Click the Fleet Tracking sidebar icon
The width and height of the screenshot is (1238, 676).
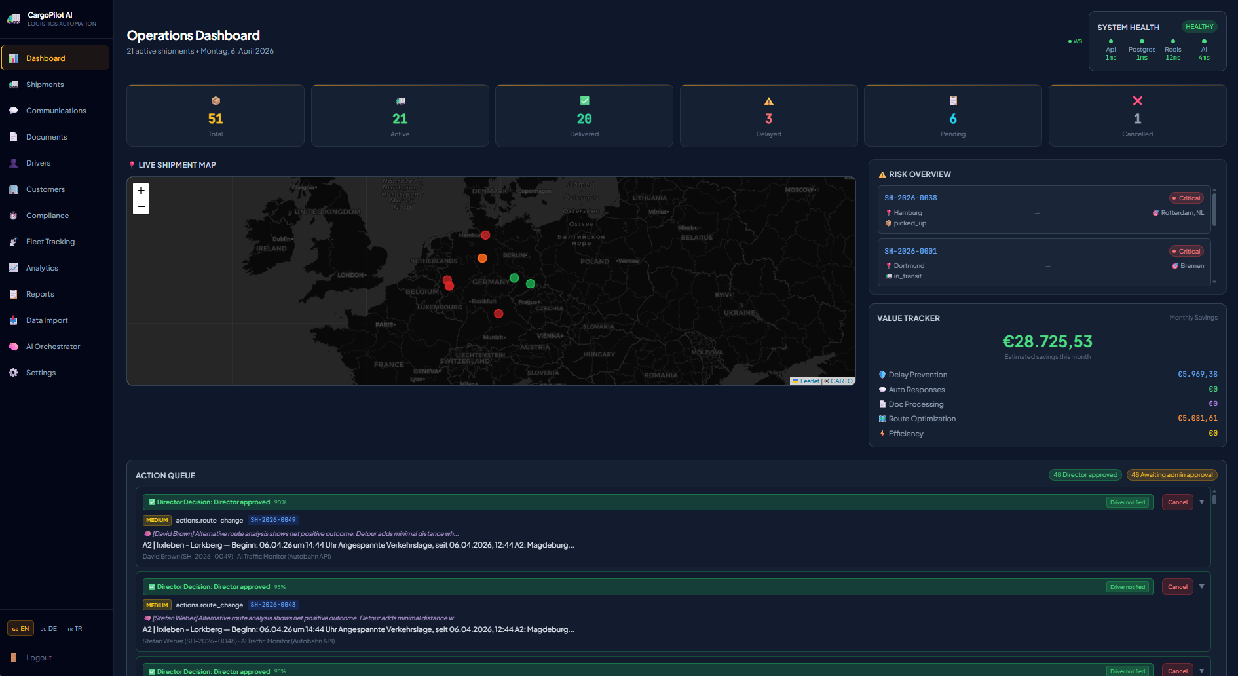tap(14, 241)
